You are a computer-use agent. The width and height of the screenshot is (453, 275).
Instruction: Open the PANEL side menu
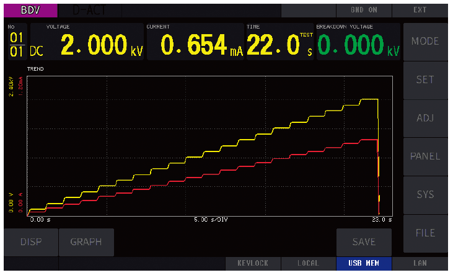click(x=425, y=156)
